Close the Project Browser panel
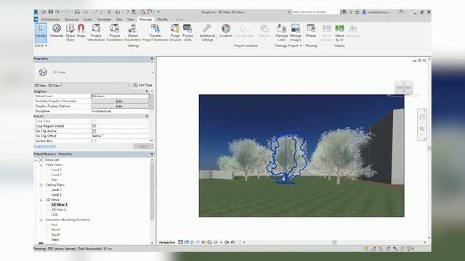This screenshot has height=261, width=465. (152, 154)
